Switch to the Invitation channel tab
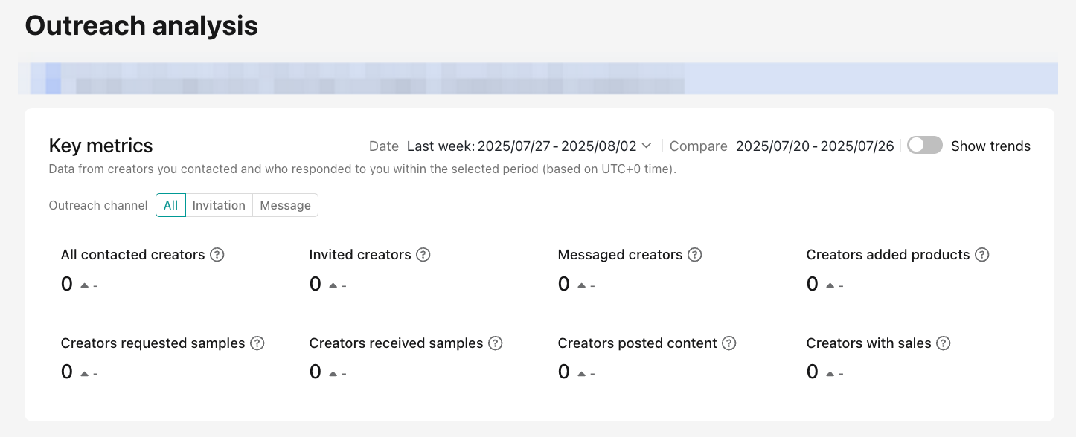 (x=219, y=205)
